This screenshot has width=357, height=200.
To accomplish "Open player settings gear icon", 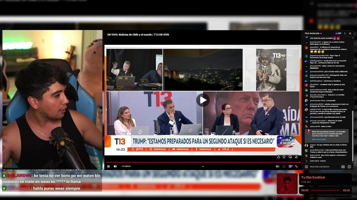I will [290, 166].
